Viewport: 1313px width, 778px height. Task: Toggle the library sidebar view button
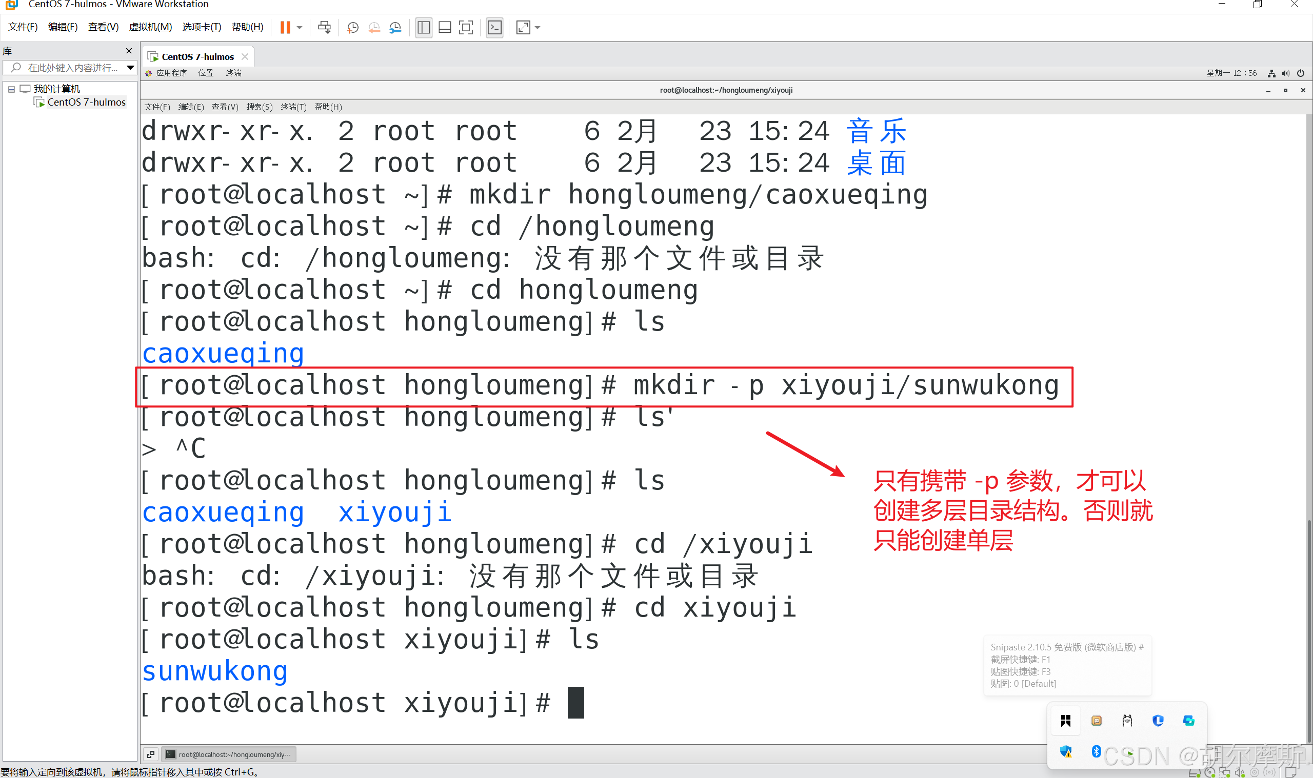423,27
